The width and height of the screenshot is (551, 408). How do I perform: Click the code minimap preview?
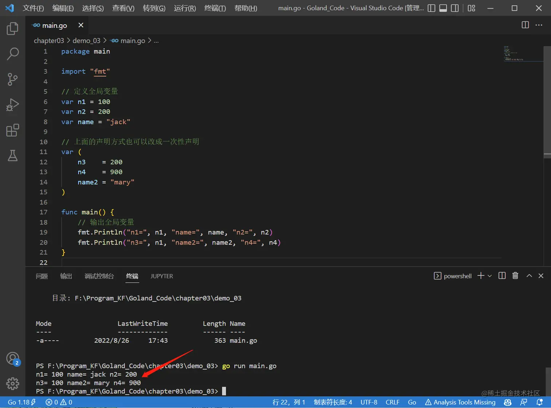tap(523, 54)
